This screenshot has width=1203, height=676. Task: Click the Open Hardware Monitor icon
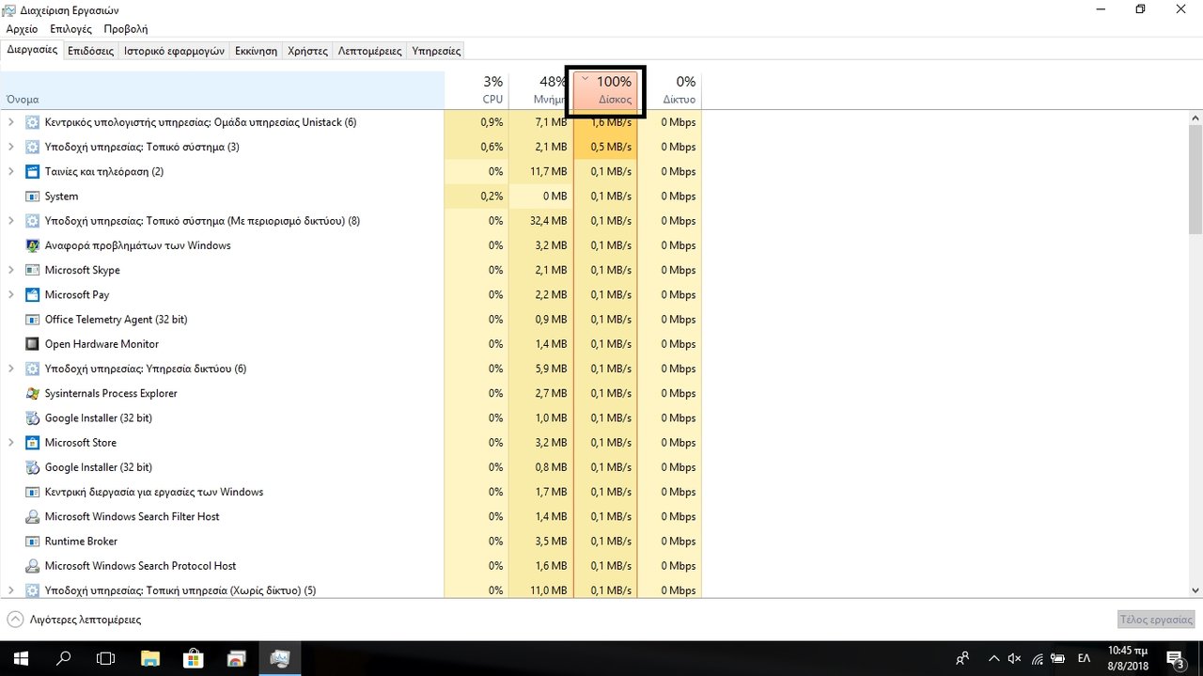point(32,344)
